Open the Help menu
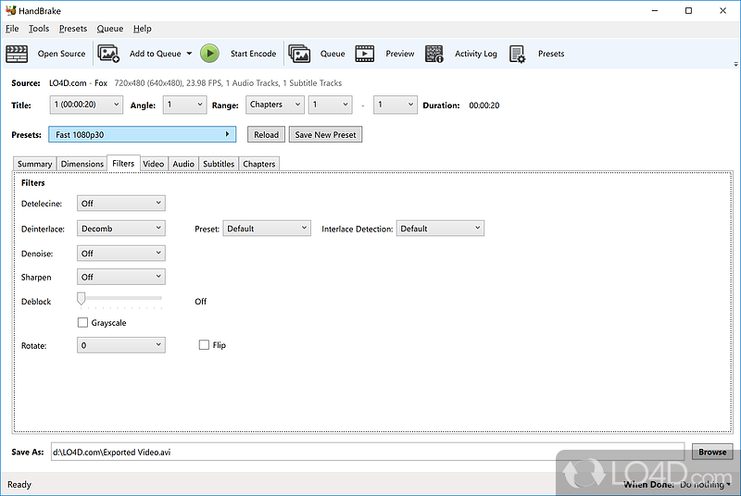 tap(143, 29)
